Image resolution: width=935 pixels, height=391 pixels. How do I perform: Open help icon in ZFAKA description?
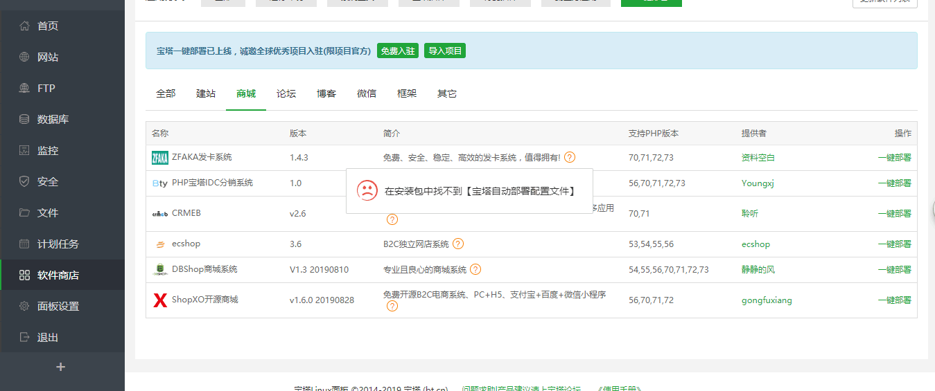[570, 158]
